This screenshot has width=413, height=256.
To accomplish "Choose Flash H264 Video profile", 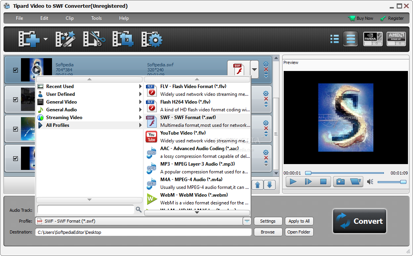I will (x=197, y=106).
